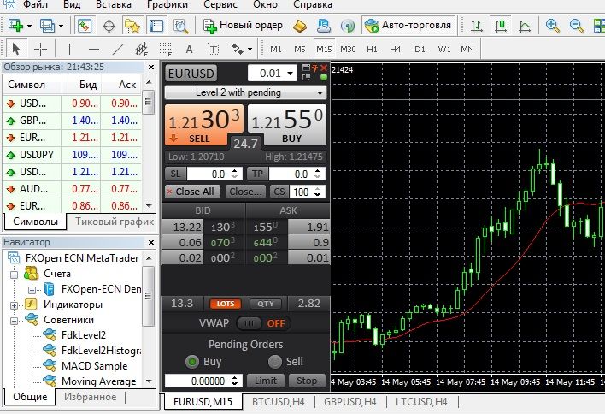Open the new chart dropdown arrow

[29, 27]
